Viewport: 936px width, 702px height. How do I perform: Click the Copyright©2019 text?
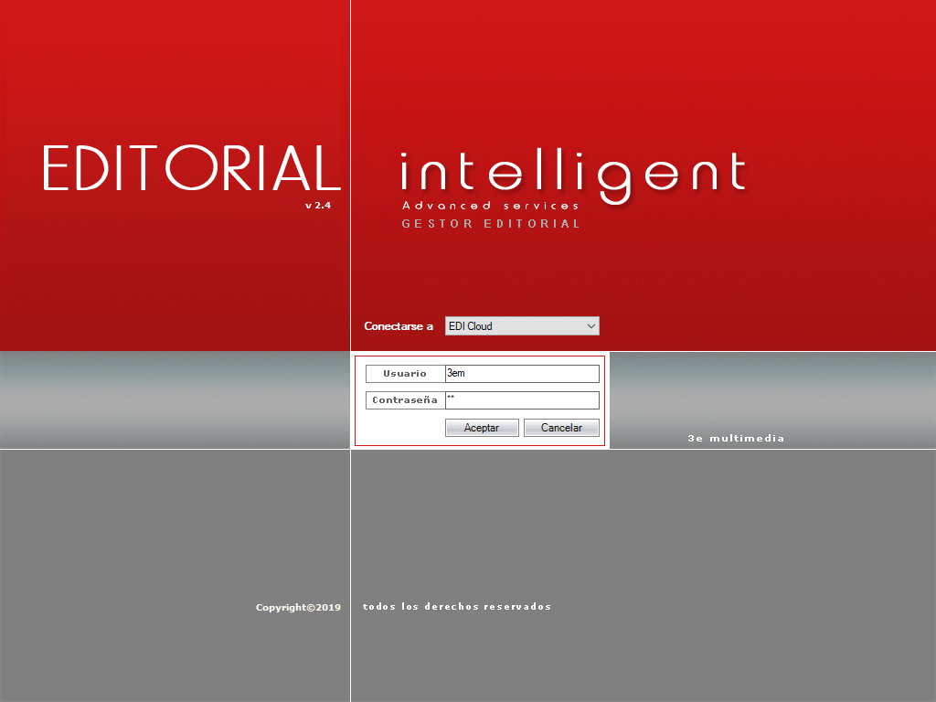pyautogui.click(x=298, y=607)
